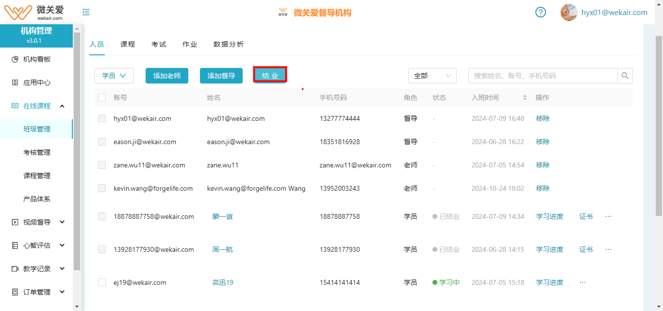Remove kevin.wang@forgelife.com via 移除 link
This screenshot has width=663, height=311.
point(543,188)
